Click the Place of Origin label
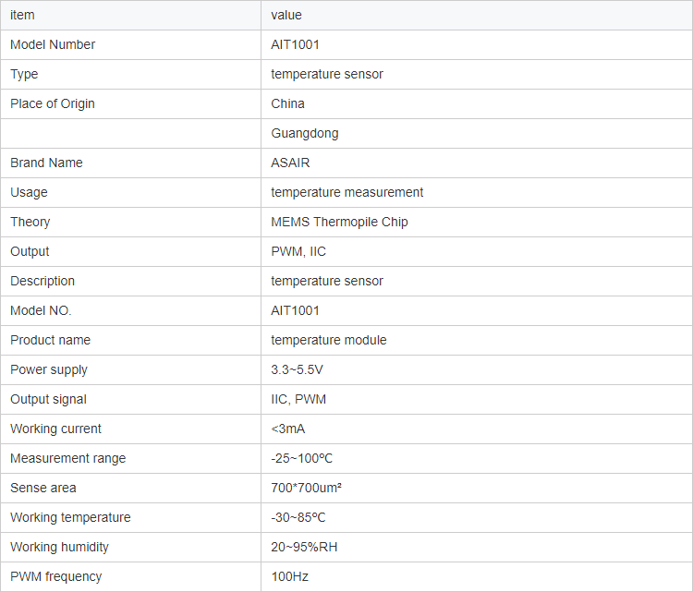 click(x=53, y=103)
